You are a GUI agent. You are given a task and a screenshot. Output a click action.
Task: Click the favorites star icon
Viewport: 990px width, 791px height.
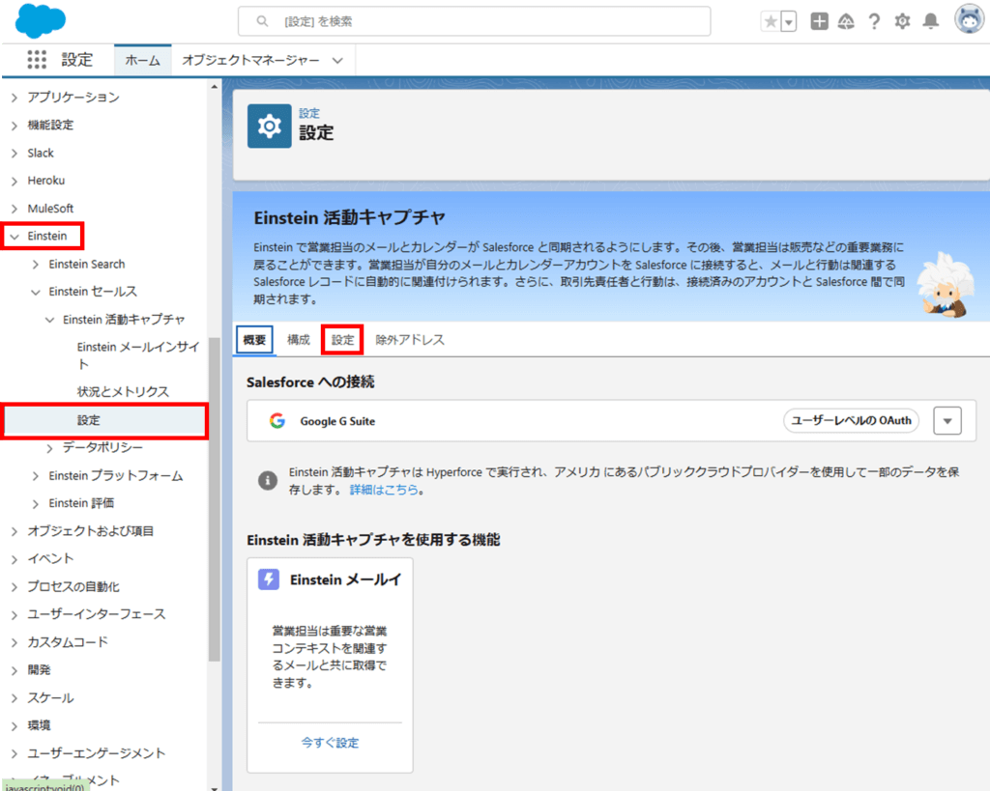coord(771,20)
